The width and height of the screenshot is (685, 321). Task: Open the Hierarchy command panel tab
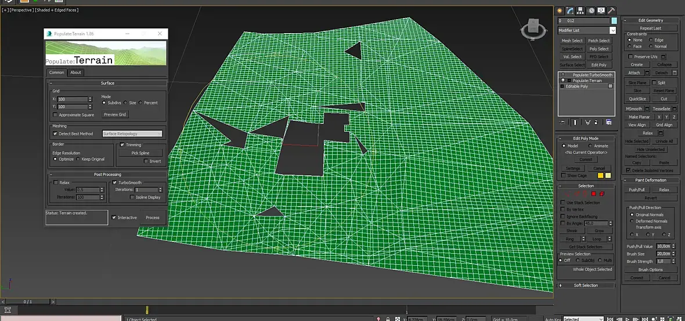pyautogui.click(x=581, y=10)
